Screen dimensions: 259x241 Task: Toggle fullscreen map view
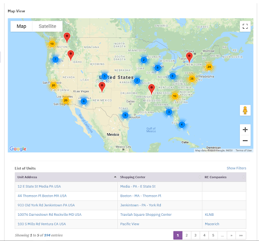(245, 26)
